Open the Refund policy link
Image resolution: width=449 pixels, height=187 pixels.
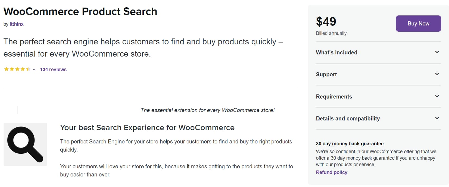pyautogui.click(x=331, y=172)
